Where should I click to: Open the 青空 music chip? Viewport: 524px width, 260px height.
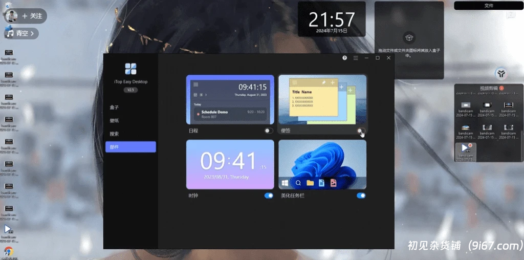tap(21, 33)
